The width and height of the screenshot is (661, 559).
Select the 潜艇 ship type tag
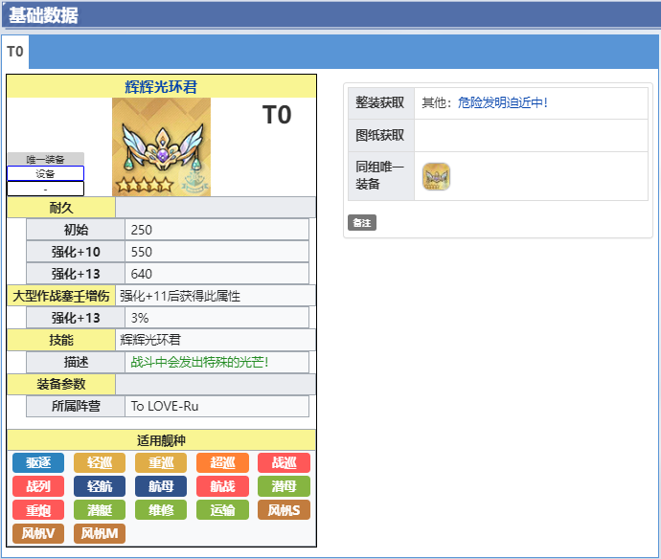click(x=100, y=510)
